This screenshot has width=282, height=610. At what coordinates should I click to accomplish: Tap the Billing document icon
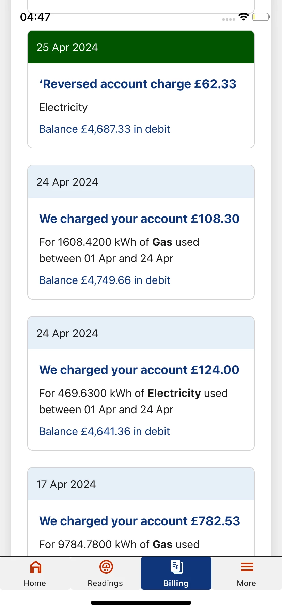(x=176, y=567)
